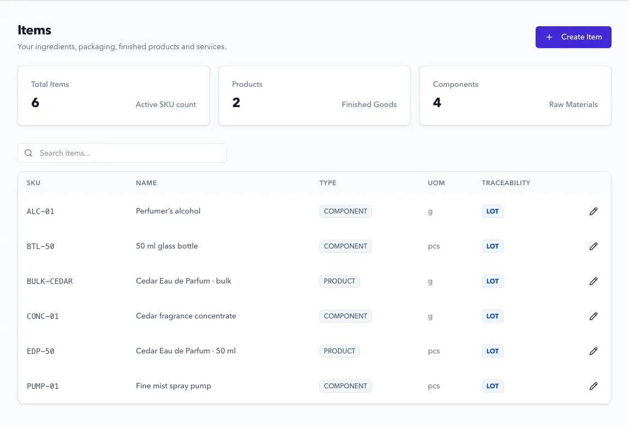Click Cedar Eau de Parfum · bulk

(x=183, y=281)
